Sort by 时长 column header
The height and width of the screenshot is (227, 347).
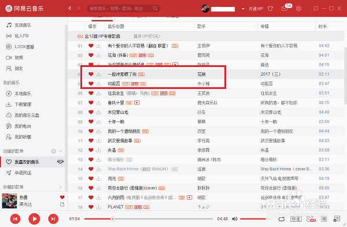pos(323,27)
